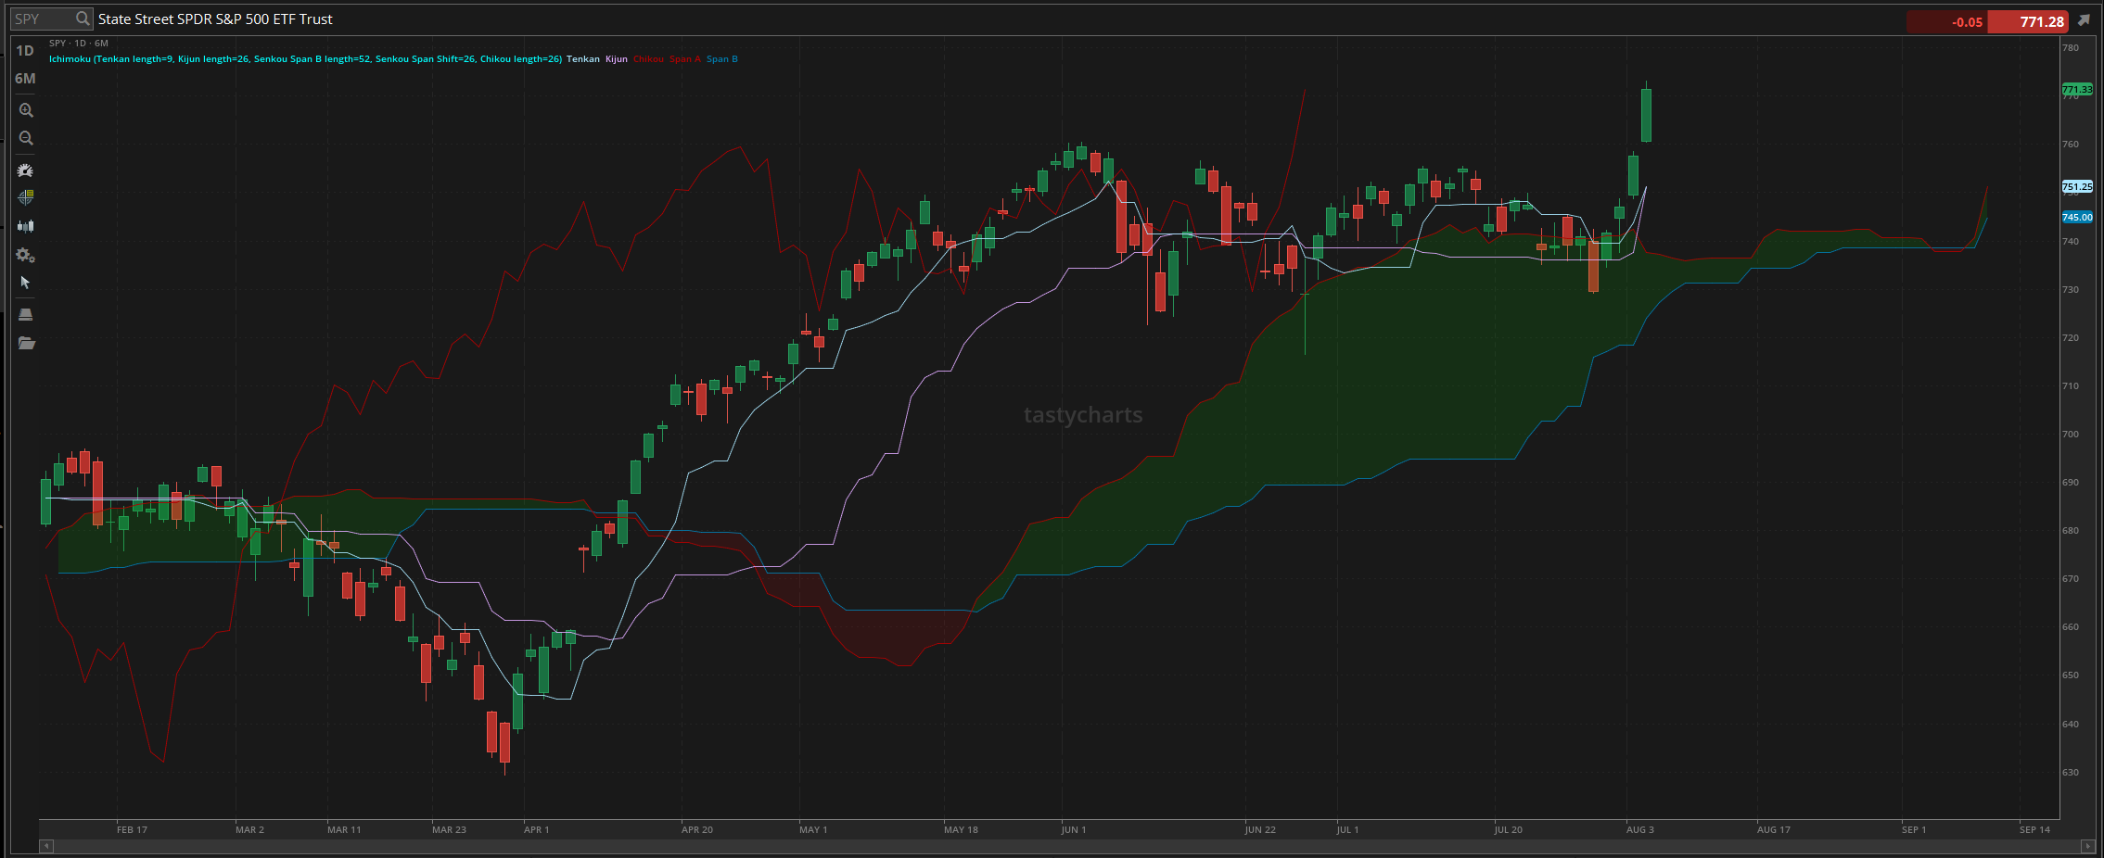The image size is (2104, 858).
Task: Click the FEB 17 date axis label
Action: coord(132,830)
